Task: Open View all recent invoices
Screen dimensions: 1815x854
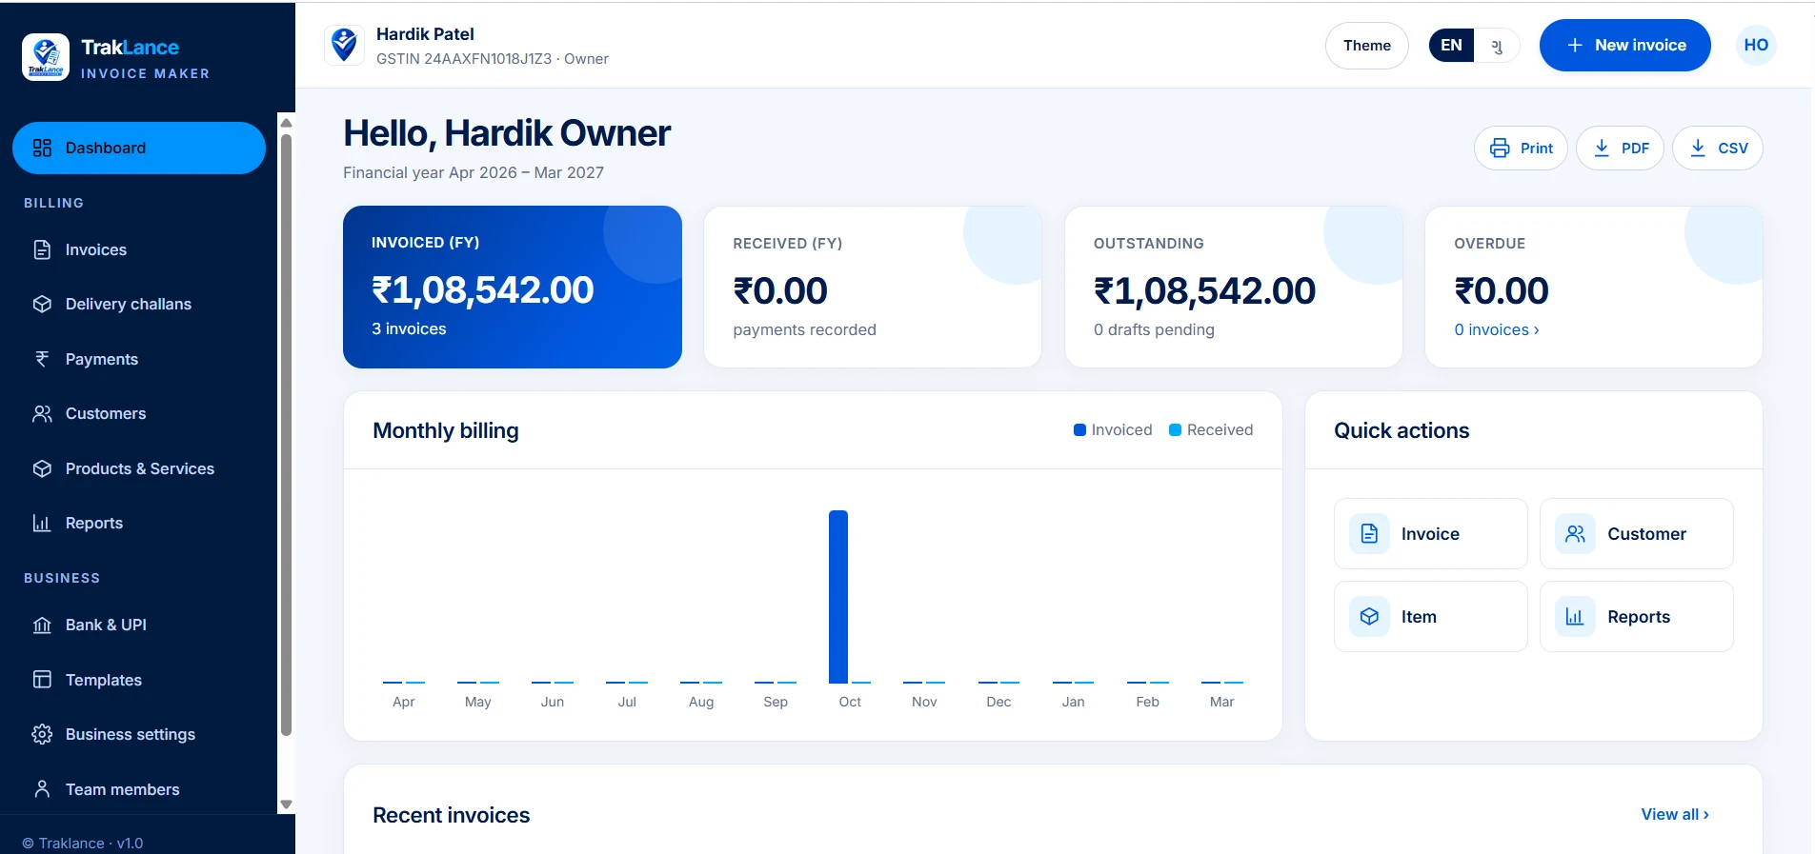Action: pos(1675,814)
